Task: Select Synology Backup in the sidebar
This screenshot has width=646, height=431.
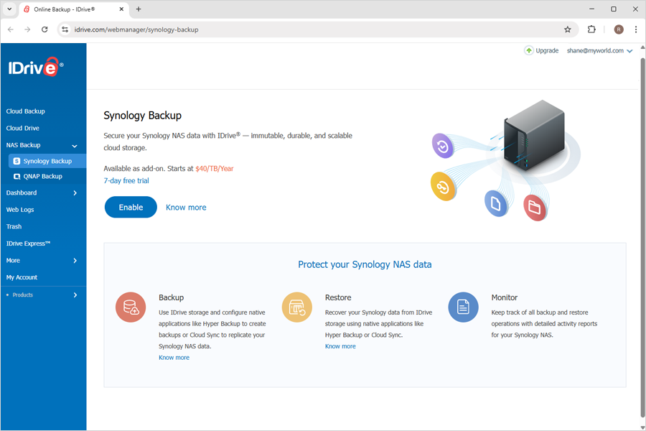Action: pos(47,161)
